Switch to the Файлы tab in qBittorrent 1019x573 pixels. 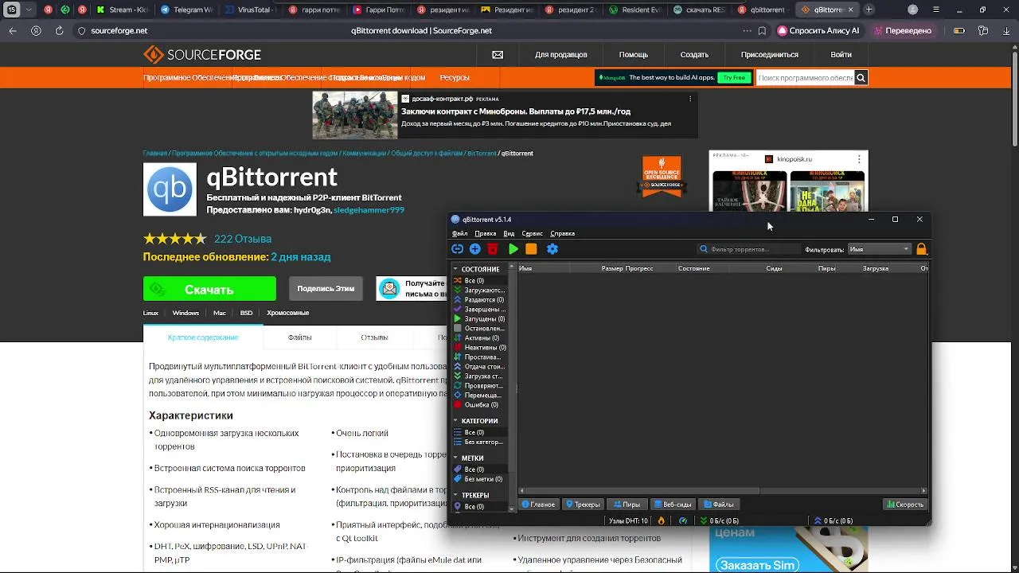pyautogui.click(x=718, y=505)
